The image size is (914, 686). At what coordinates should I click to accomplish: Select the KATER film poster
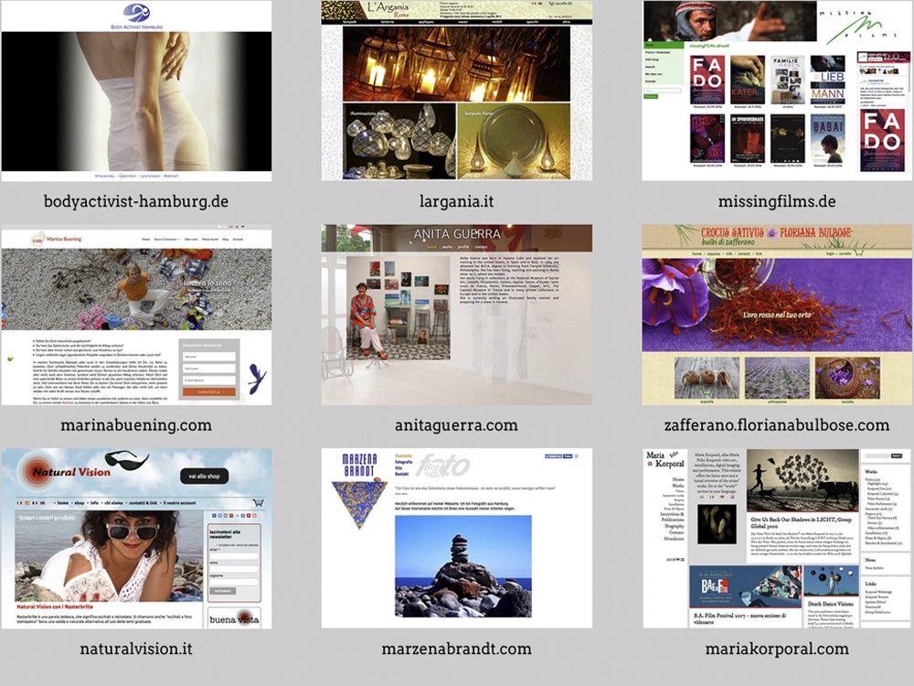748,80
